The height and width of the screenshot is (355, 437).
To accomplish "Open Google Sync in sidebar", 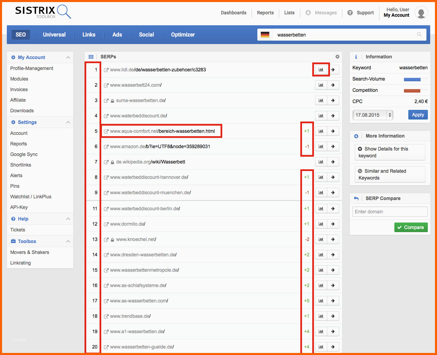I will (24, 154).
